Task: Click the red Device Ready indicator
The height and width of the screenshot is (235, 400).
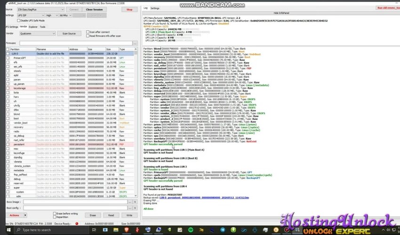Action: [x=77, y=224]
